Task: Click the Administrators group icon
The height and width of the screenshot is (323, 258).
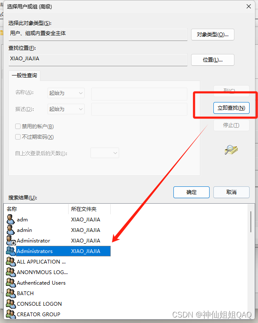Action: click(11, 251)
